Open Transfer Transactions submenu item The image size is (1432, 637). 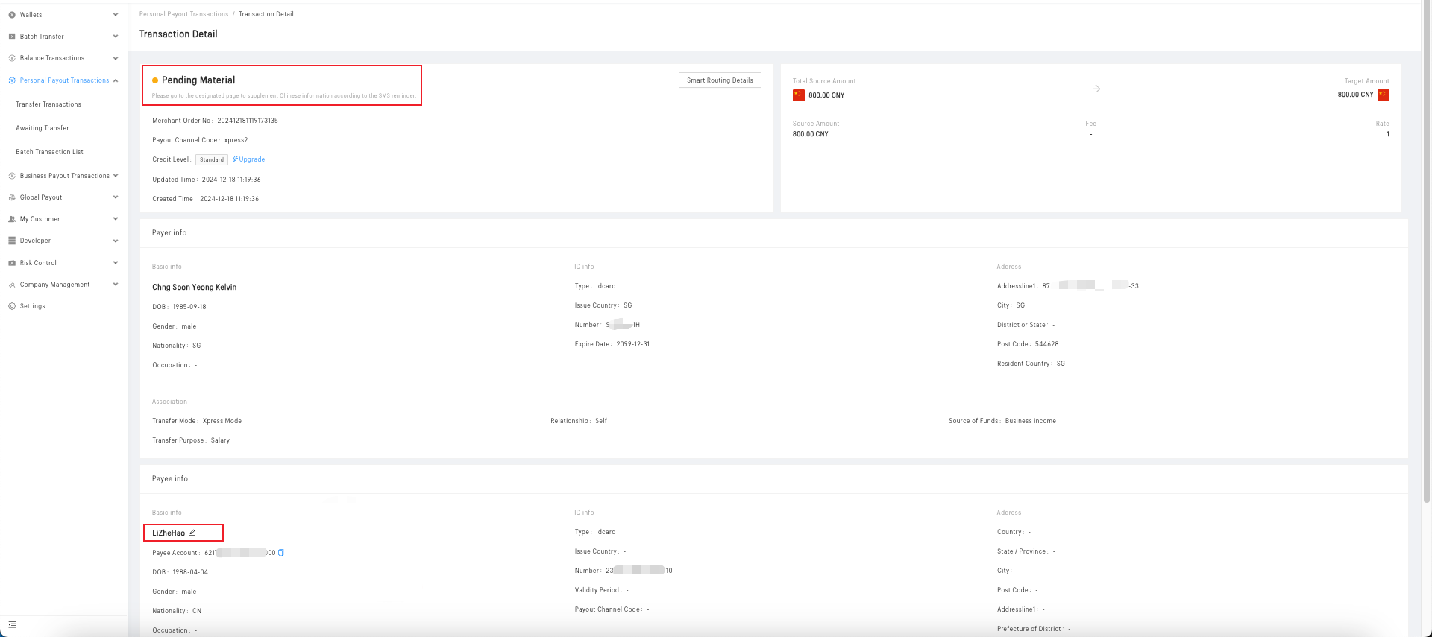click(48, 104)
